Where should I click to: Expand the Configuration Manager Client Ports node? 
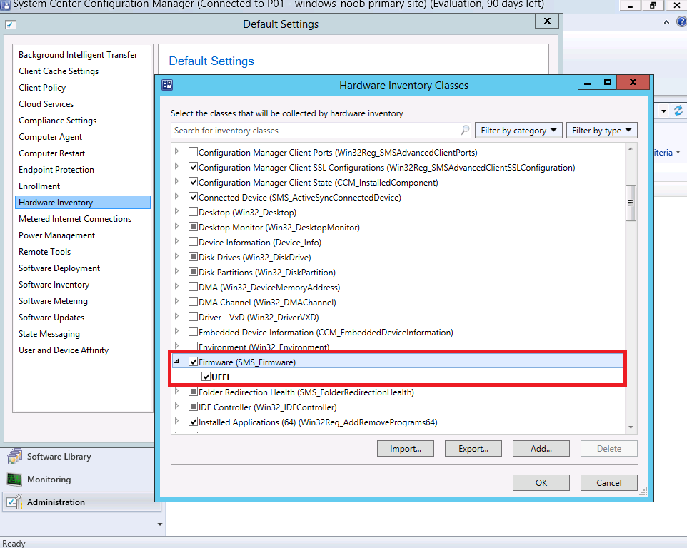pyautogui.click(x=176, y=151)
